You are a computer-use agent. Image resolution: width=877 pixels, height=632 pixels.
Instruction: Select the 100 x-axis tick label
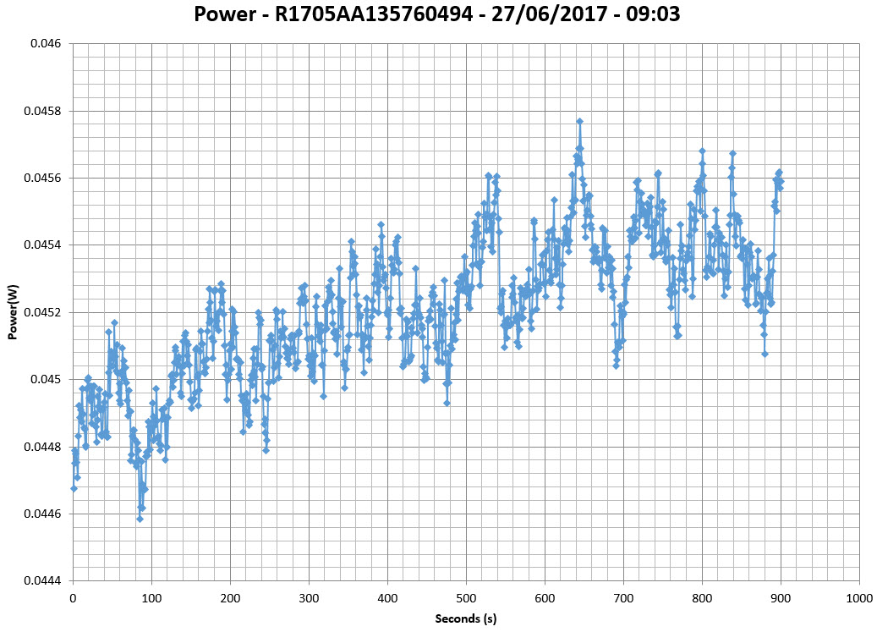click(151, 598)
